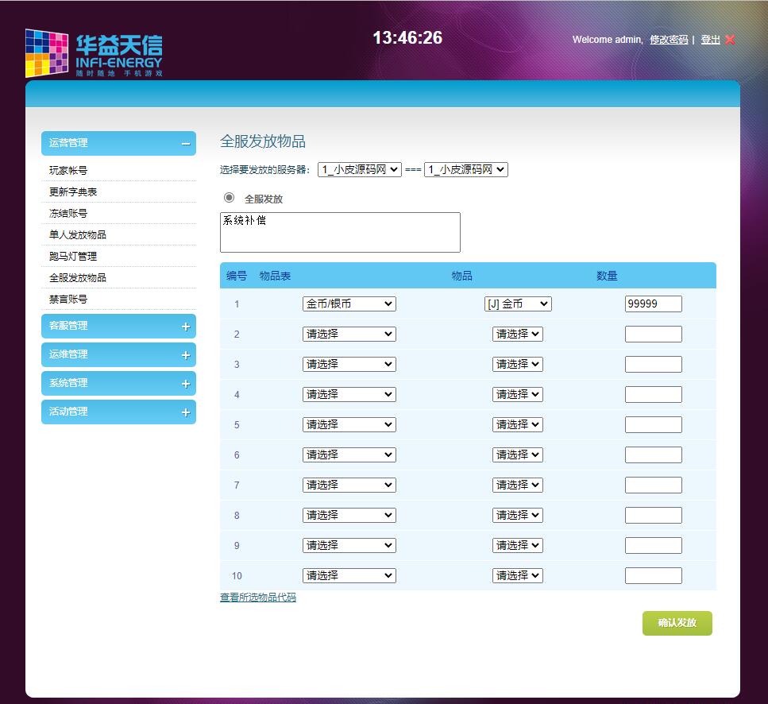768x704 pixels.
Task: Click the plus icon on 系统管理
Action: click(x=185, y=383)
